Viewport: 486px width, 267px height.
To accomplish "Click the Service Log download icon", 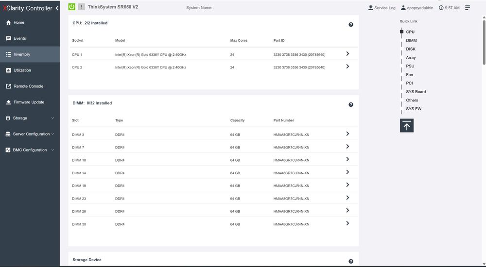I will (x=370, y=8).
